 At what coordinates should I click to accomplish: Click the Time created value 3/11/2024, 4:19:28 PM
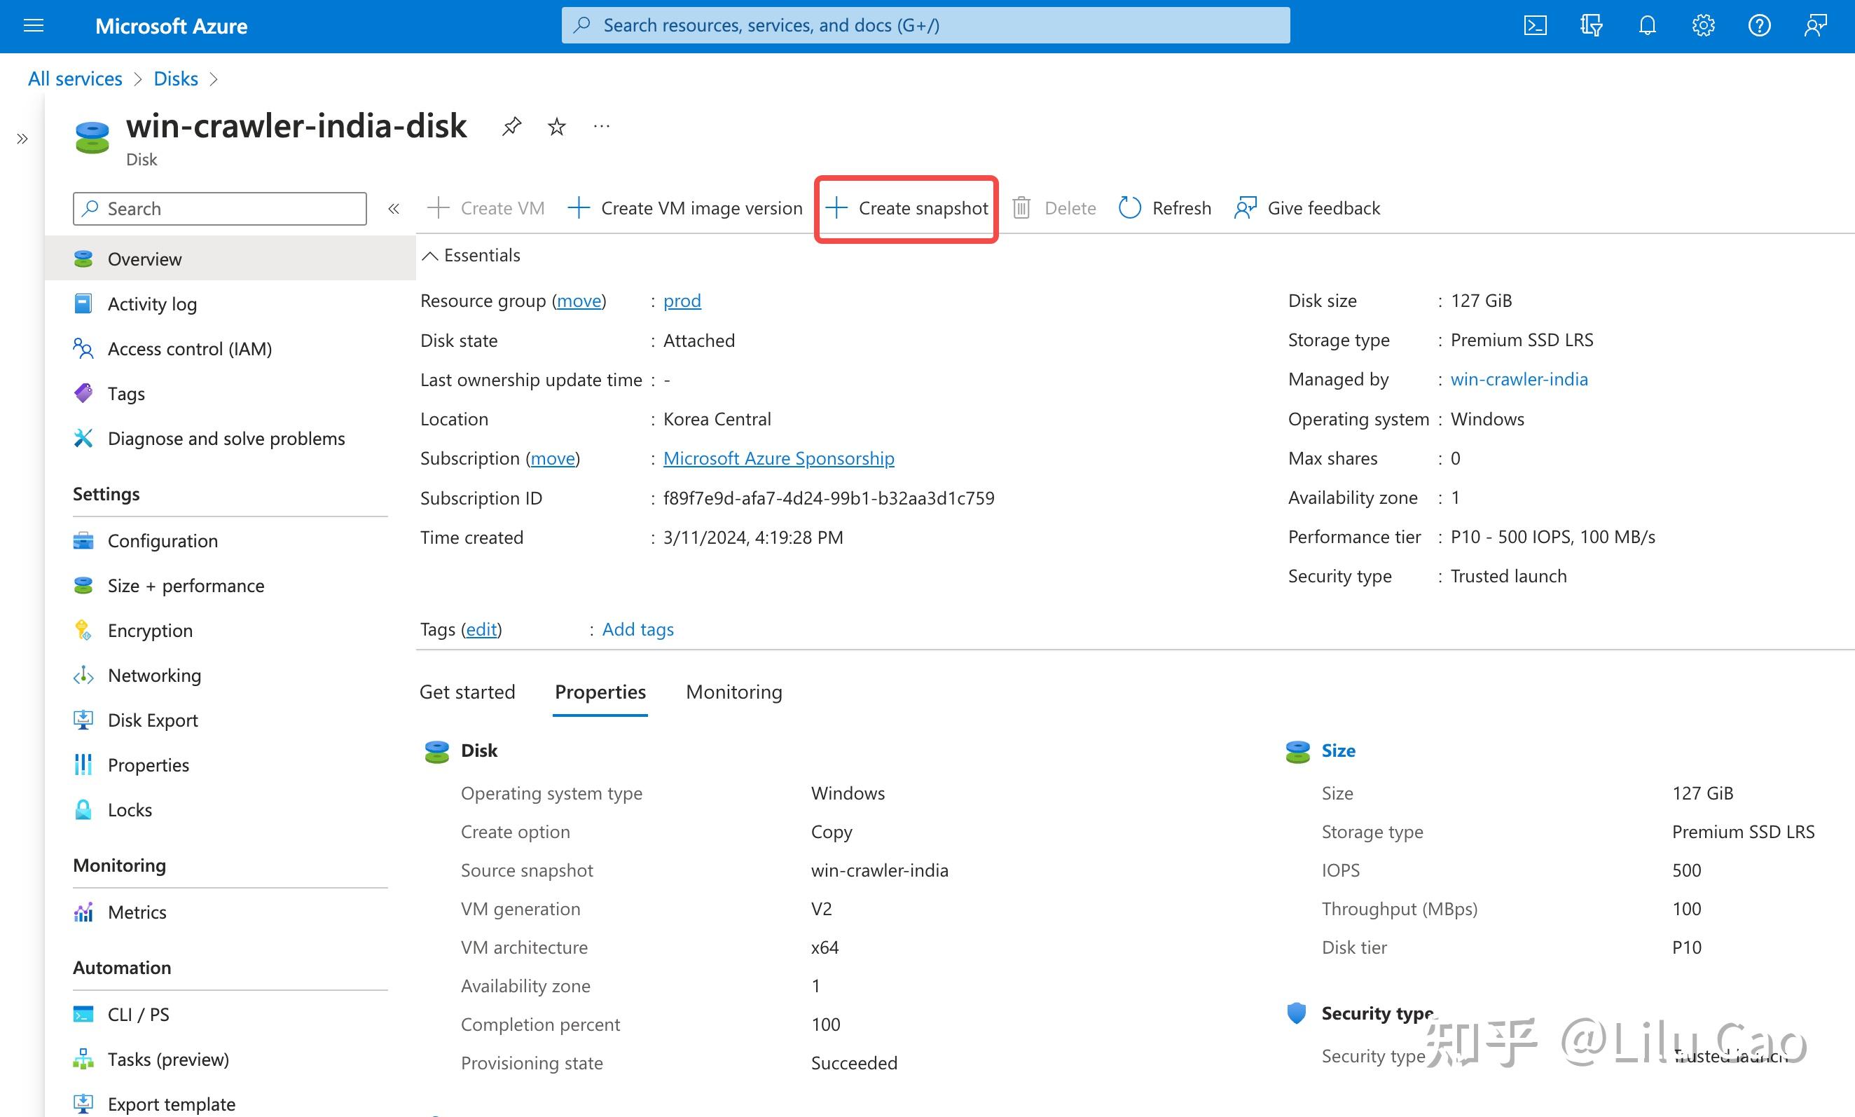coord(753,537)
